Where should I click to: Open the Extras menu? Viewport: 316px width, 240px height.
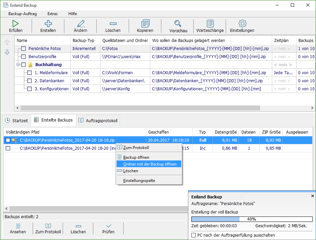pos(53,14)
